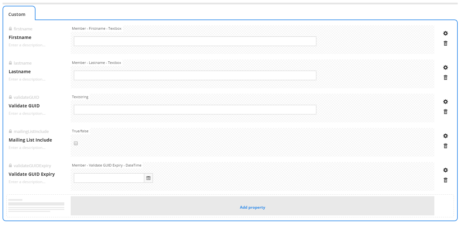Image resolution: width=459 pixels, height=225 pixels.
Task: Click 'Member - Lastname - Textbox' editor label
Action: tap(97, 63)
